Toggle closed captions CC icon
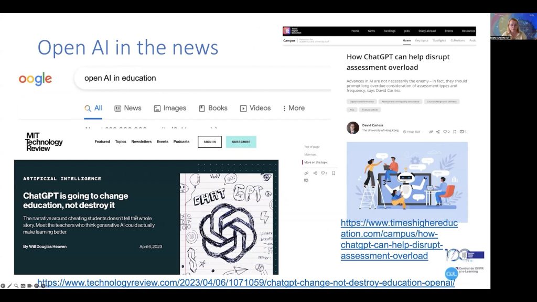This screenshot has height=302, width=537. click(x=23, y=286)
